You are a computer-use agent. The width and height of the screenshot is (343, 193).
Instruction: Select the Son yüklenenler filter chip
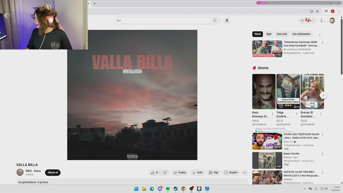point(301,34)
